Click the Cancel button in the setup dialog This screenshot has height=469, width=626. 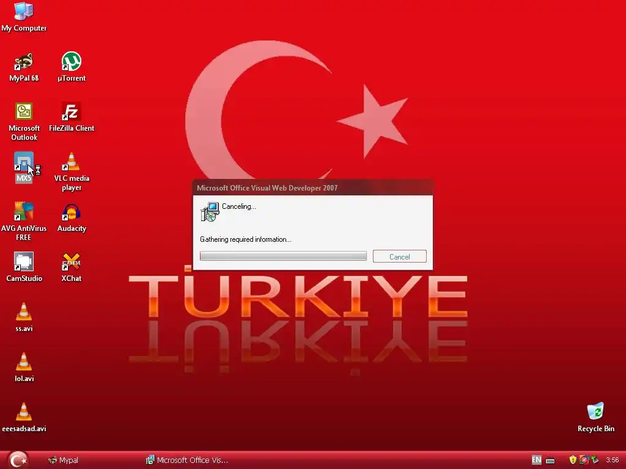400,256
